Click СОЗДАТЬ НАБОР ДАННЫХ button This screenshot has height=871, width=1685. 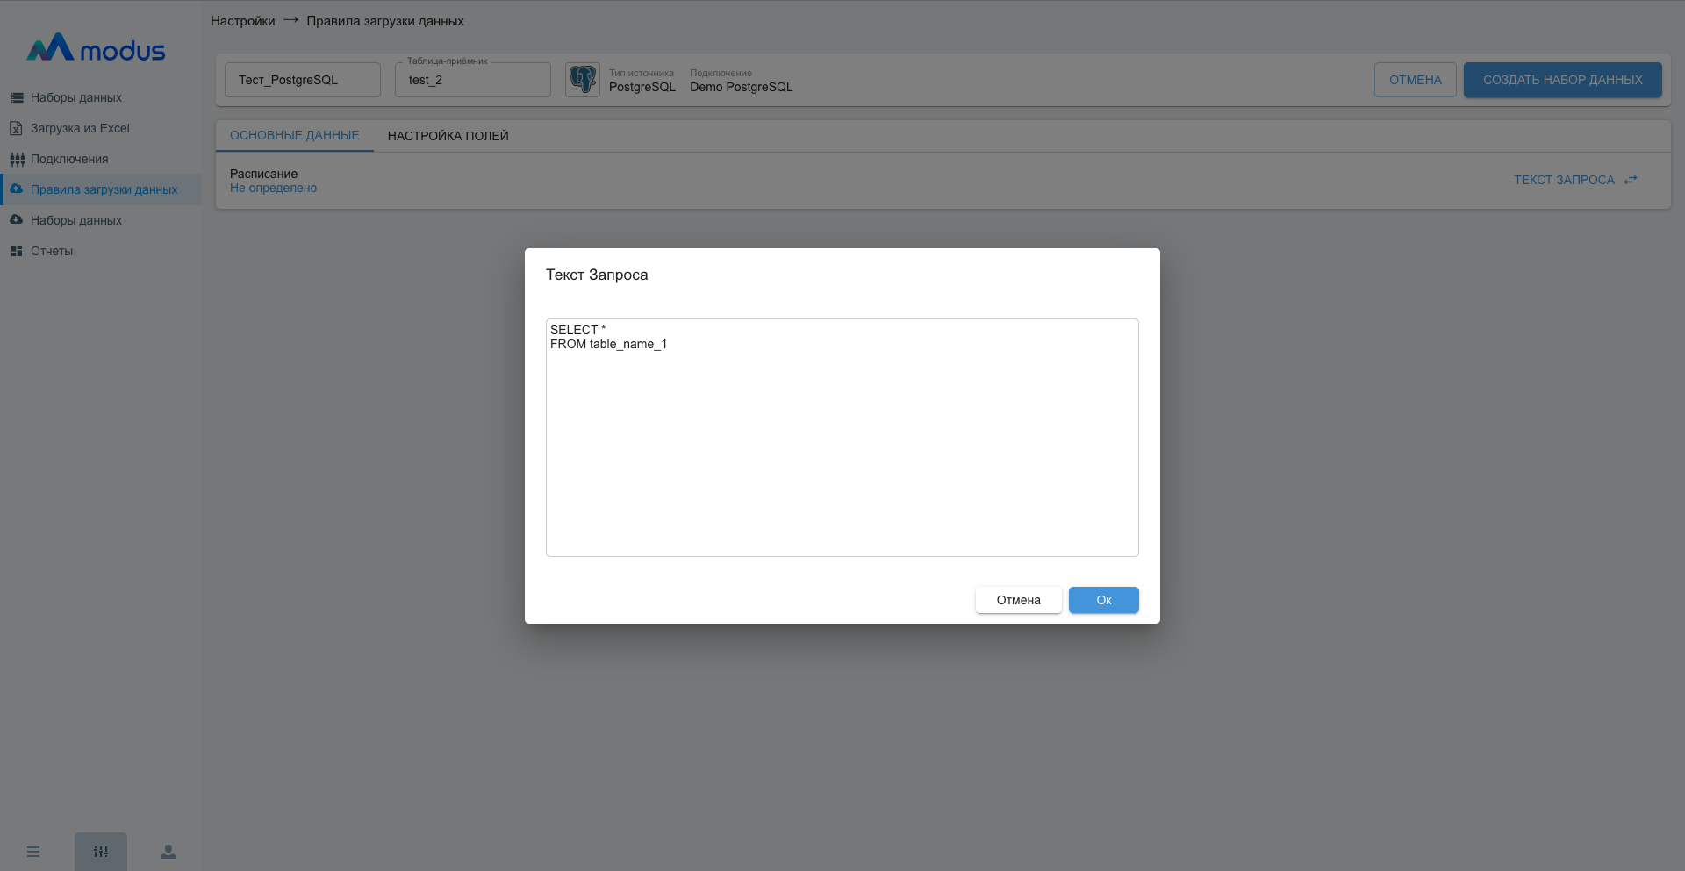pyautogui.click(x=1562, y=80)
